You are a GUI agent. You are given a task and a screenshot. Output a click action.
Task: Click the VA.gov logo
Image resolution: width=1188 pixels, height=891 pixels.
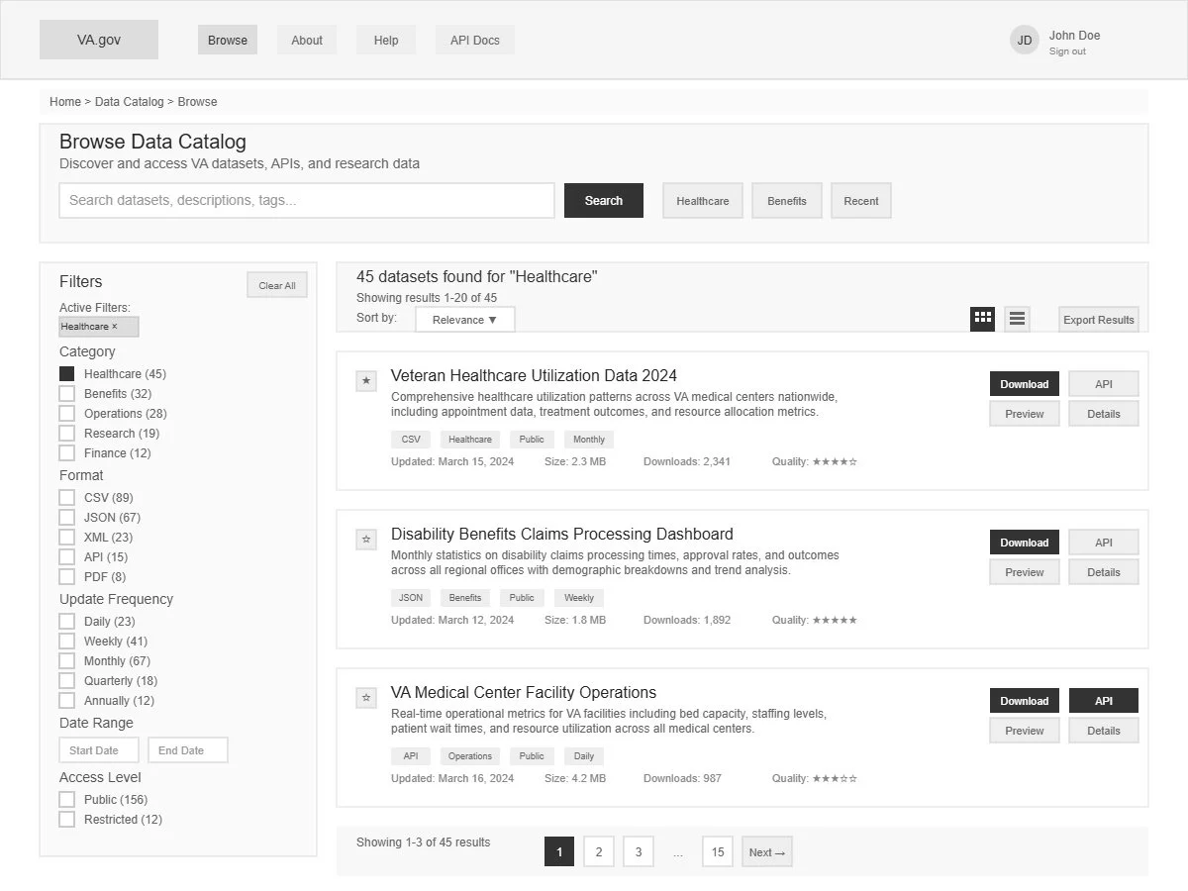pyautogui.click(x=99, y=40)
